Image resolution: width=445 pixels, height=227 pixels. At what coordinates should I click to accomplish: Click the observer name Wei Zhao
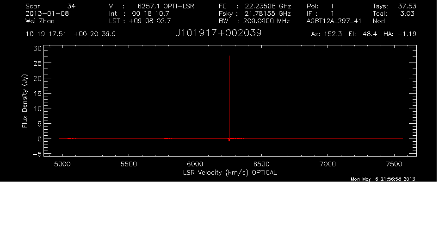[x=40, y=21]
